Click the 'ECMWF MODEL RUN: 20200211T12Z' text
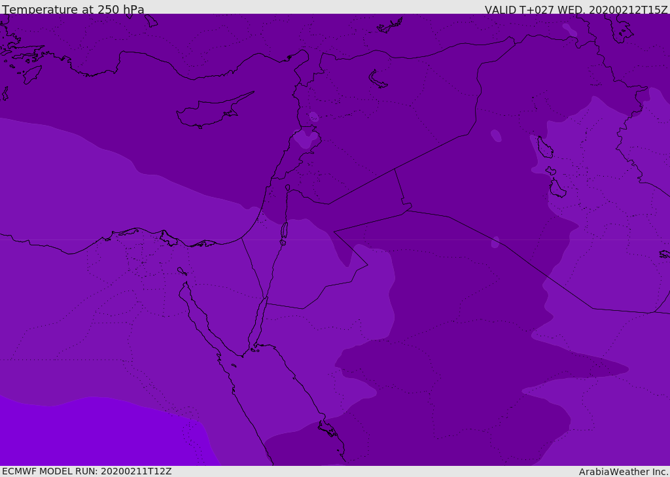Image resolution: width=670 pixels, height=477 pixels. point(87,471)
